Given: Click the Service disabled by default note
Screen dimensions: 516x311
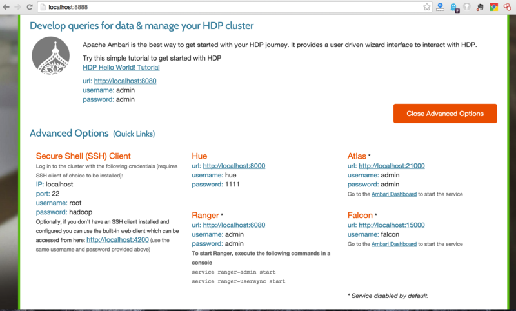Looking at the screenshot, I should (x=388, y=296).
